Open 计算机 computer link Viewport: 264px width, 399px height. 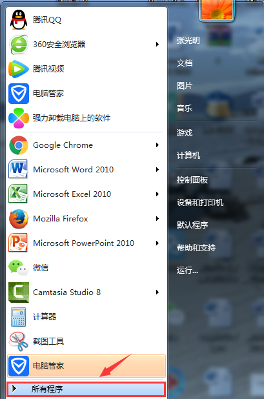click(188, 155)
